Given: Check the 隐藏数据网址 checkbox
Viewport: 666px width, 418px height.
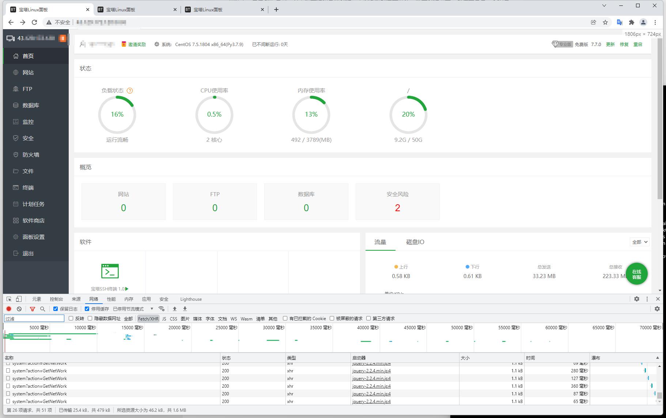Looking at the screenshot, I should click(90, 318).
